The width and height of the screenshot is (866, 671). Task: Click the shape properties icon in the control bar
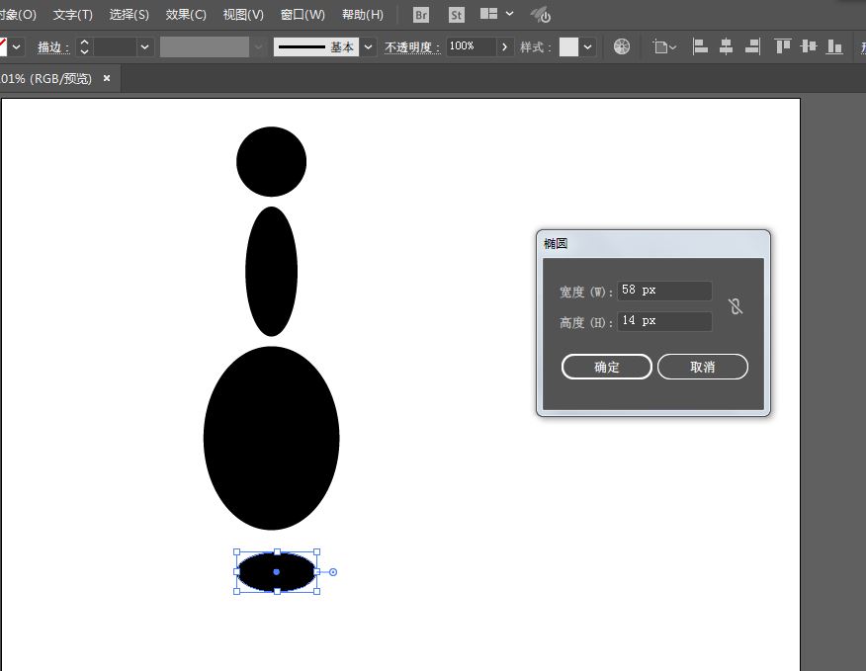(662, 46)
